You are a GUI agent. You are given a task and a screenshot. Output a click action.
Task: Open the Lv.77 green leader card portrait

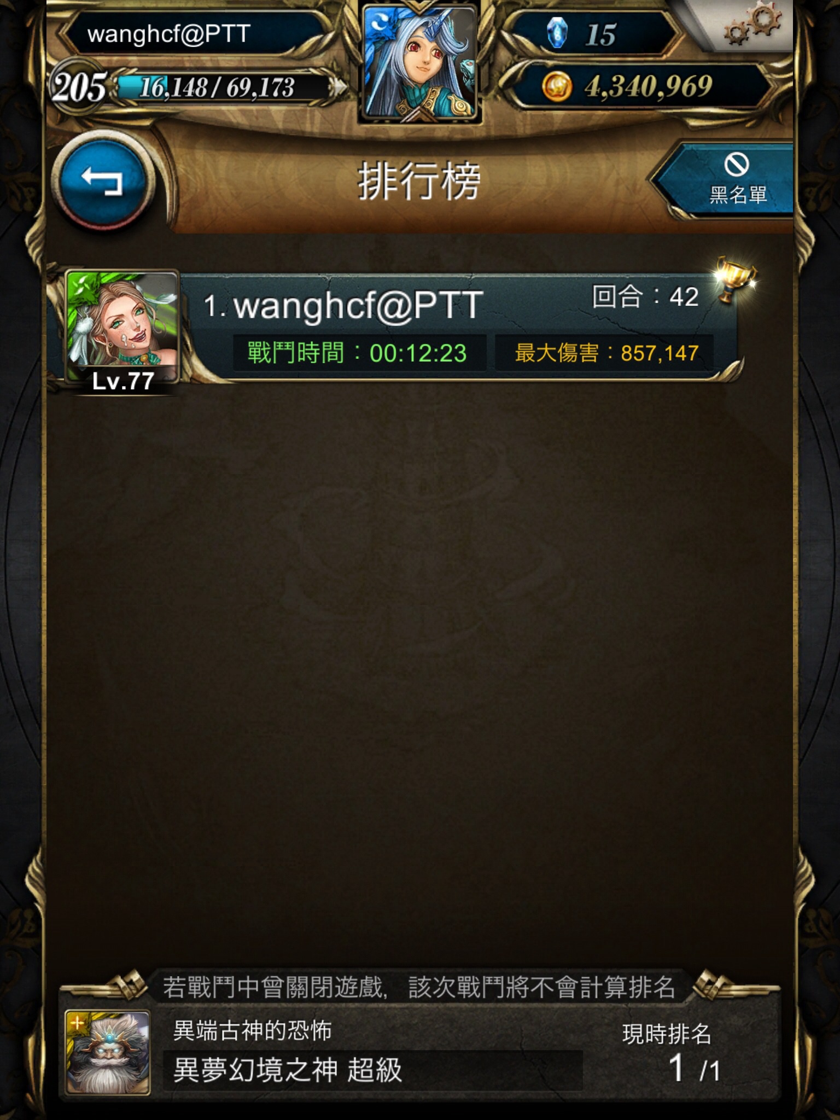(x=122, y=329)
